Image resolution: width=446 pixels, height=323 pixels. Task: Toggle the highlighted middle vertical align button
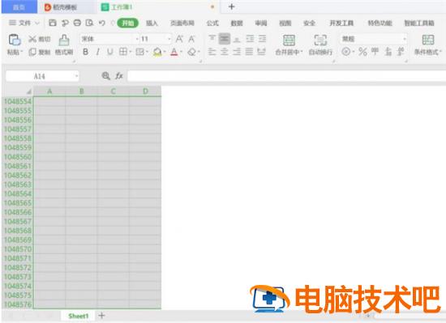coord(225,38)
